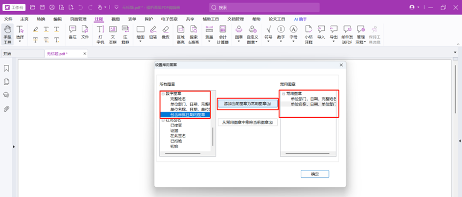Select 包含审批日期的图章 list item

click(x=187, y=115)
